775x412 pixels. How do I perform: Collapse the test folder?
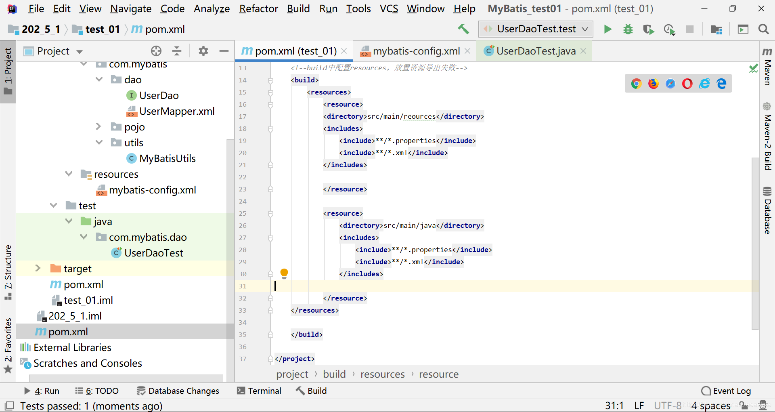click(x=53, y=205)
